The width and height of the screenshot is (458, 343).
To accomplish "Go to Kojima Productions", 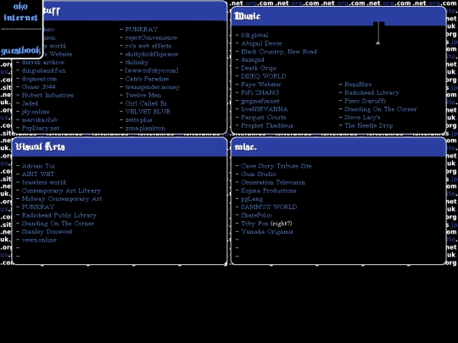I will click(x=268, y=191).
